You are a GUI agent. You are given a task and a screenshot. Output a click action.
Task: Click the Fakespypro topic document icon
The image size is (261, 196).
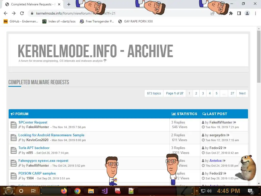click(14, 163)
